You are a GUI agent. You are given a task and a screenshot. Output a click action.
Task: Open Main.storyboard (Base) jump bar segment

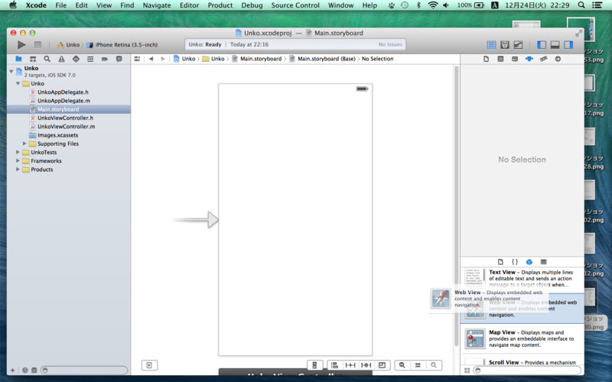tap(322, 59)
